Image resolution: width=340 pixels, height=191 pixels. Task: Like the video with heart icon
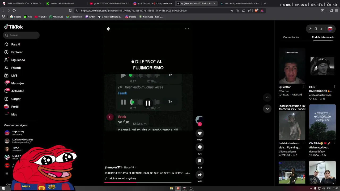(x=200, y=133)
